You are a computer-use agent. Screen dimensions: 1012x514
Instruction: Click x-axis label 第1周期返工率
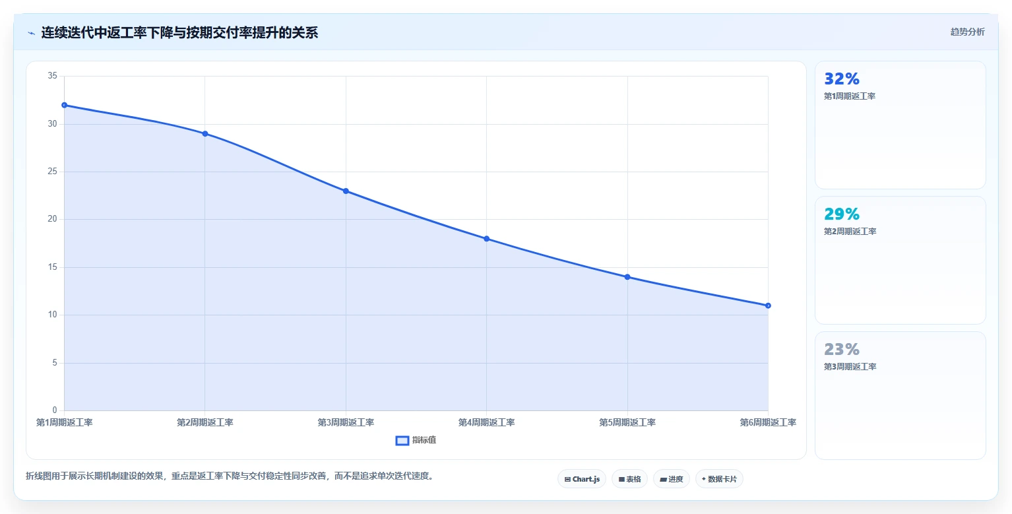tap(64, 422)
